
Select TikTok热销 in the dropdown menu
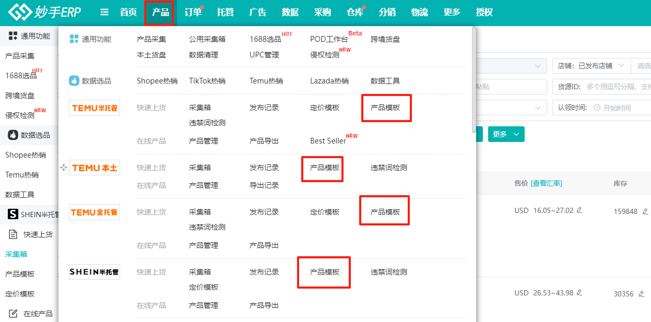207,81
